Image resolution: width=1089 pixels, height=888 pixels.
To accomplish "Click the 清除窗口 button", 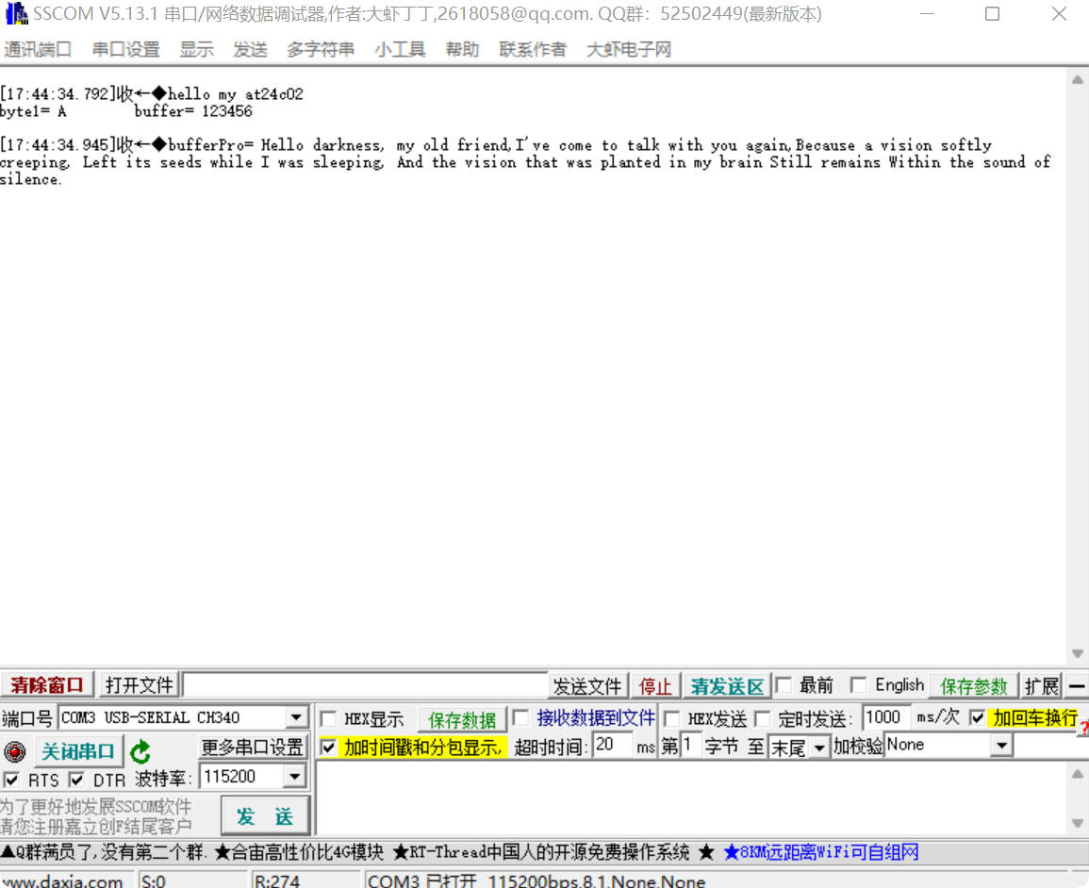I will pos(47,685).
